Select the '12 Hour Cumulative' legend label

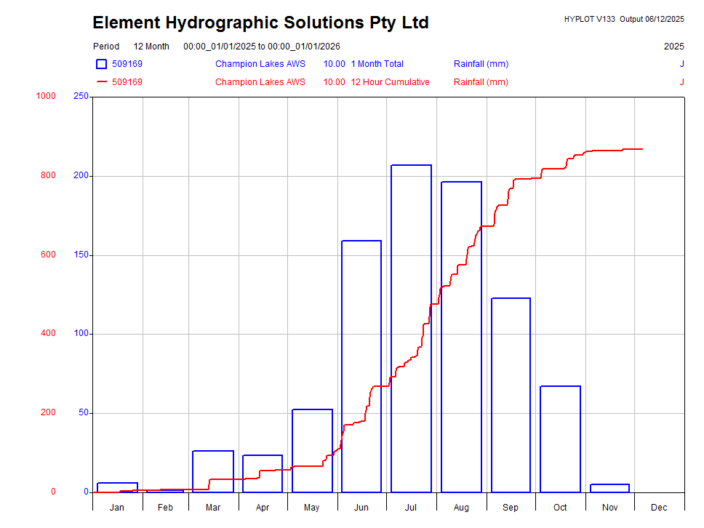pos(390,82)
